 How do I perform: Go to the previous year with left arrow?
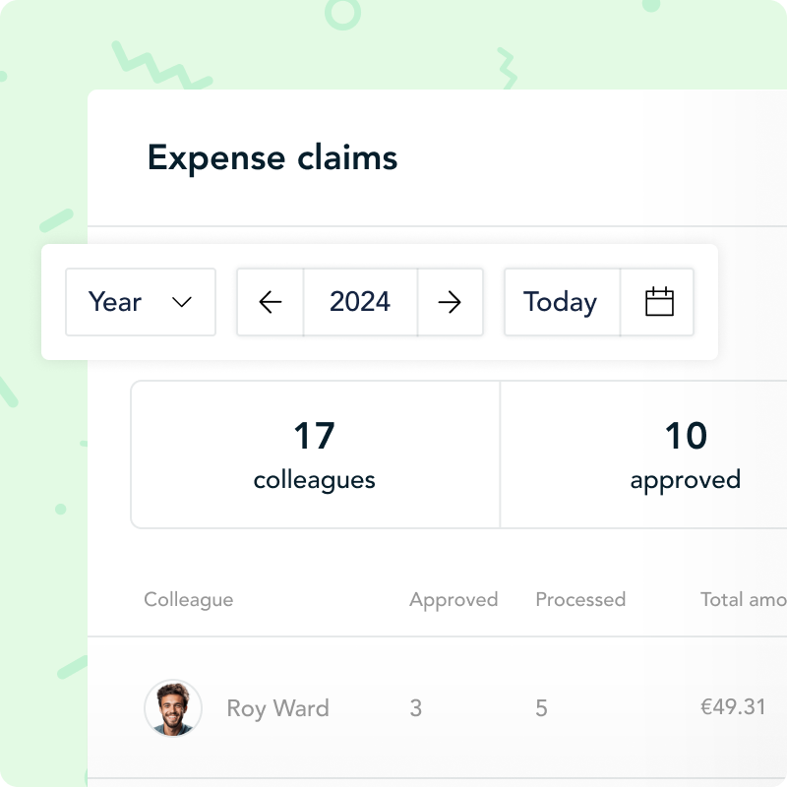[x=271, y=302]
